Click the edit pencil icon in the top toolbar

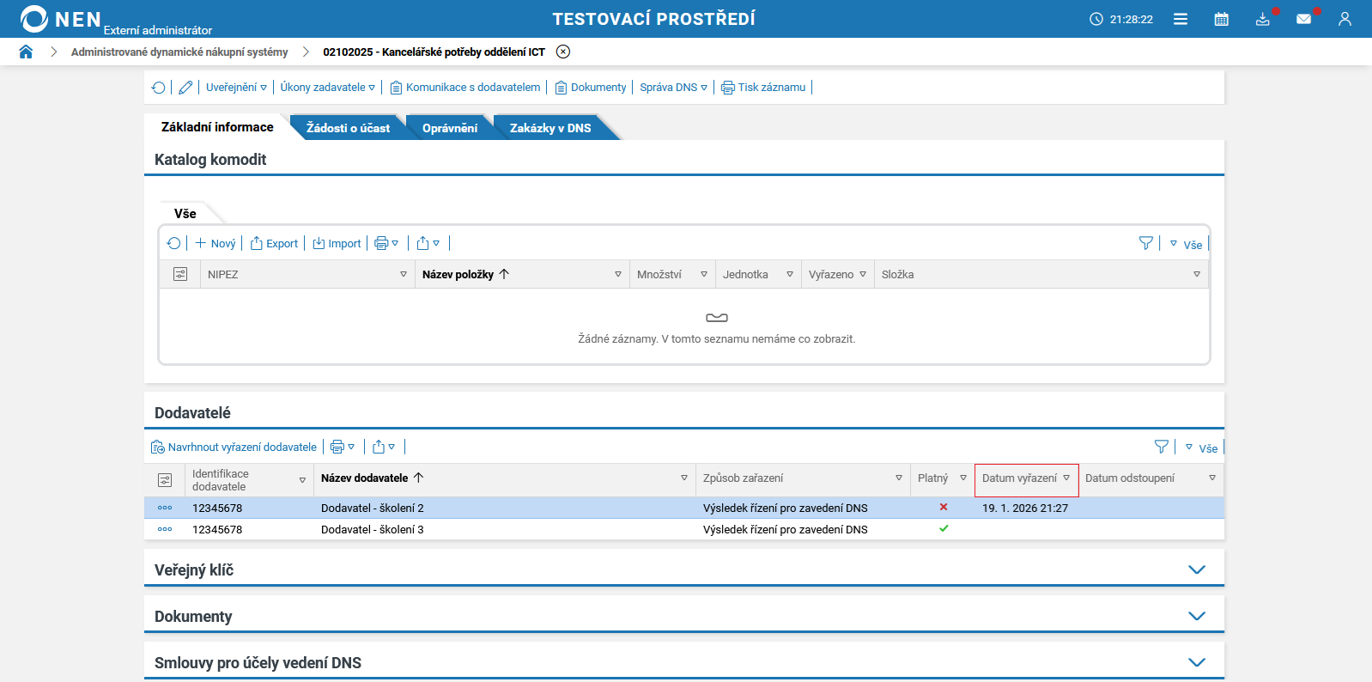click(185, 88)
